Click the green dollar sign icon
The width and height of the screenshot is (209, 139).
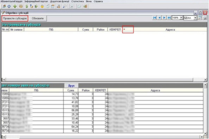coord(27,6)
